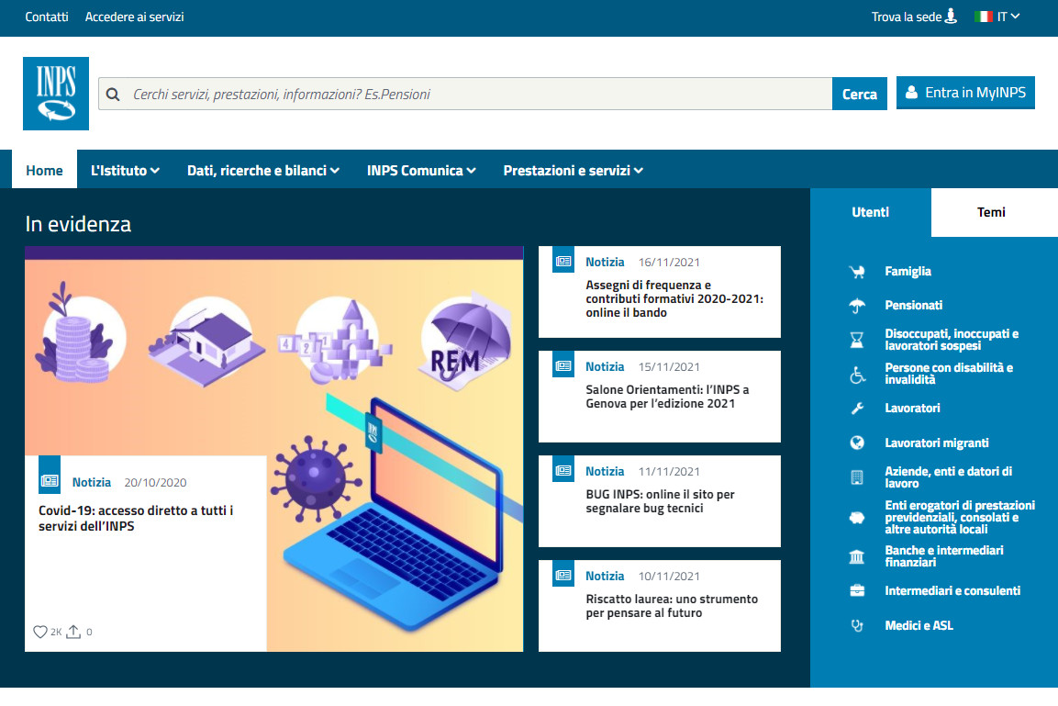Click the news icon on Covid-19 card
This screenshot has width=1058, height=706.
50,480
